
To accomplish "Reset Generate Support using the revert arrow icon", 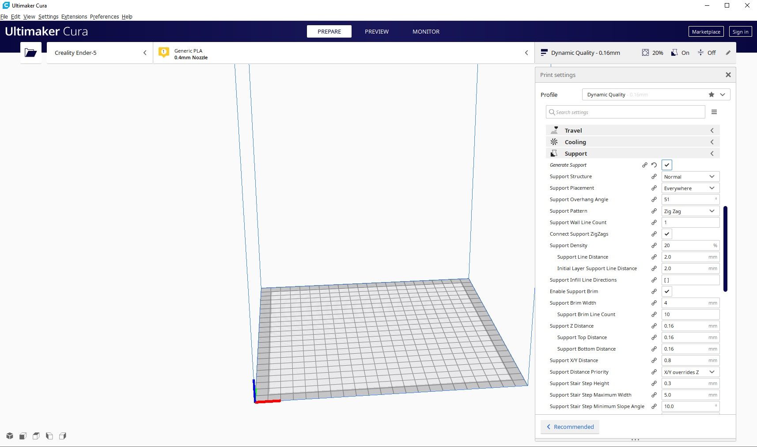I will (654, 164).
